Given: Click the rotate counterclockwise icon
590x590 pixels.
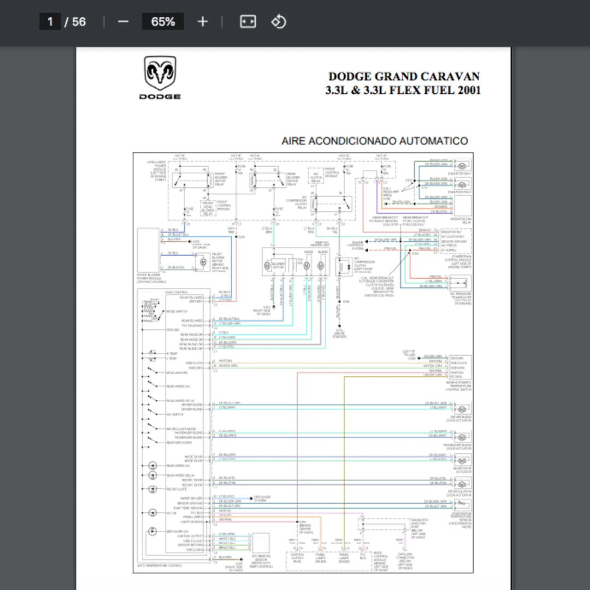Looking at the screenshot, I should (279, 21).
